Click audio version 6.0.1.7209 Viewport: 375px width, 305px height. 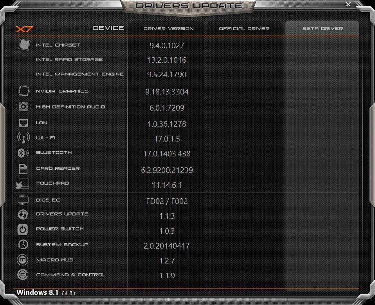click(167, 108)
